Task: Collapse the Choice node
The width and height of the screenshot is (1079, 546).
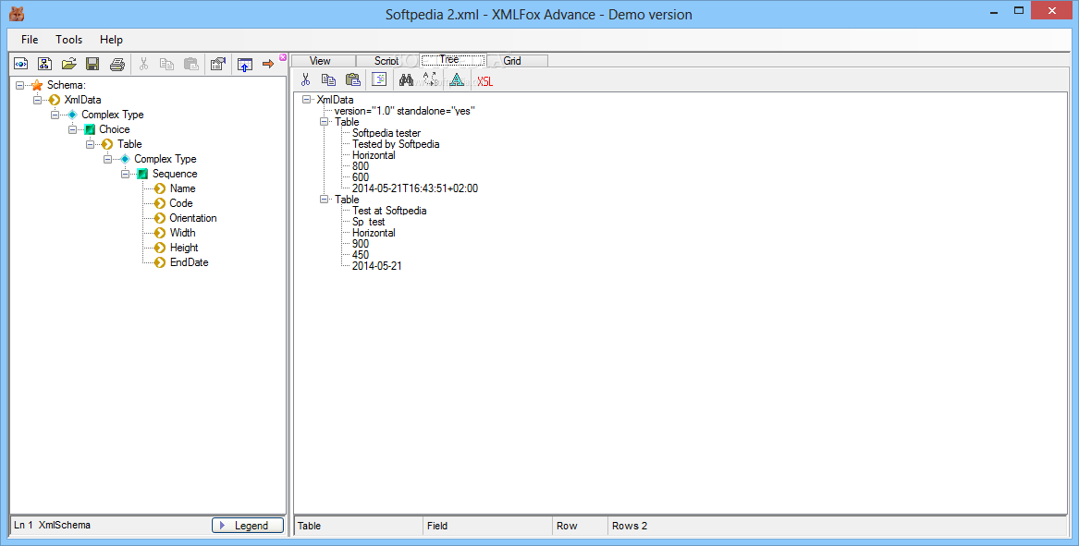Action: click(72, 129)
